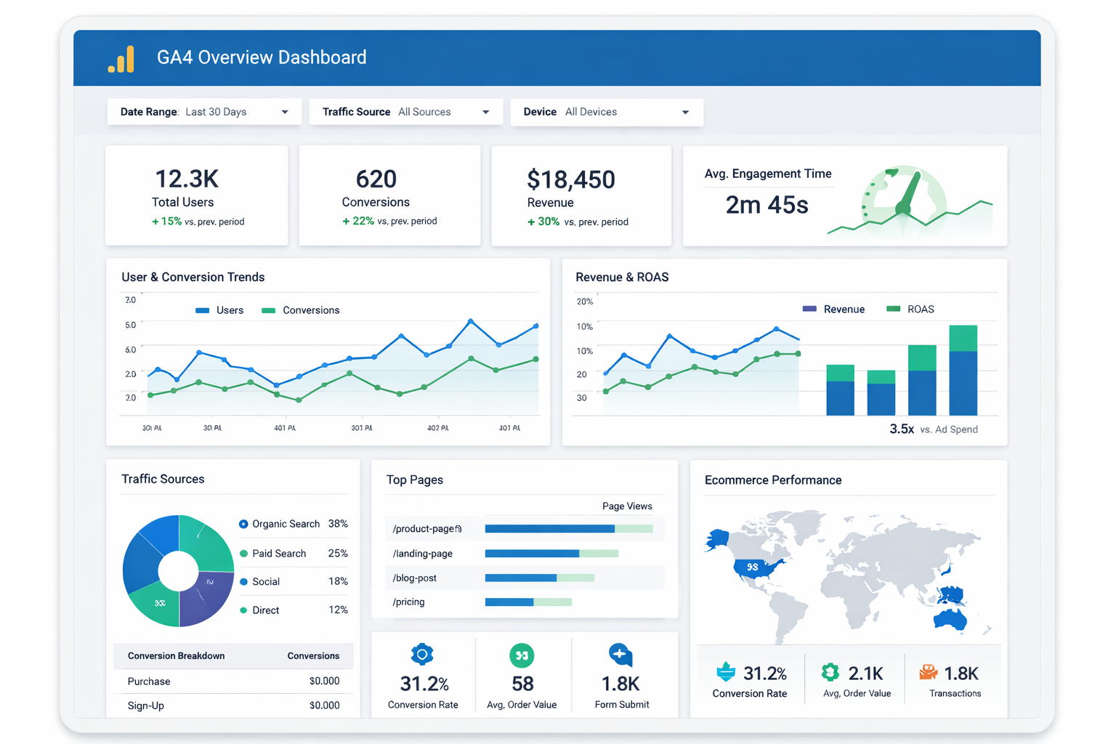The height and width of the screenshot is (744, 1116).
Task: Select the /pricing row in Top Pages
Action: click(x=523, y=602)
